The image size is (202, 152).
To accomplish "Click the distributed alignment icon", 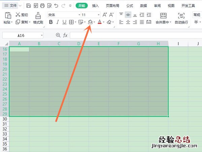I will (x=149, y=22).
